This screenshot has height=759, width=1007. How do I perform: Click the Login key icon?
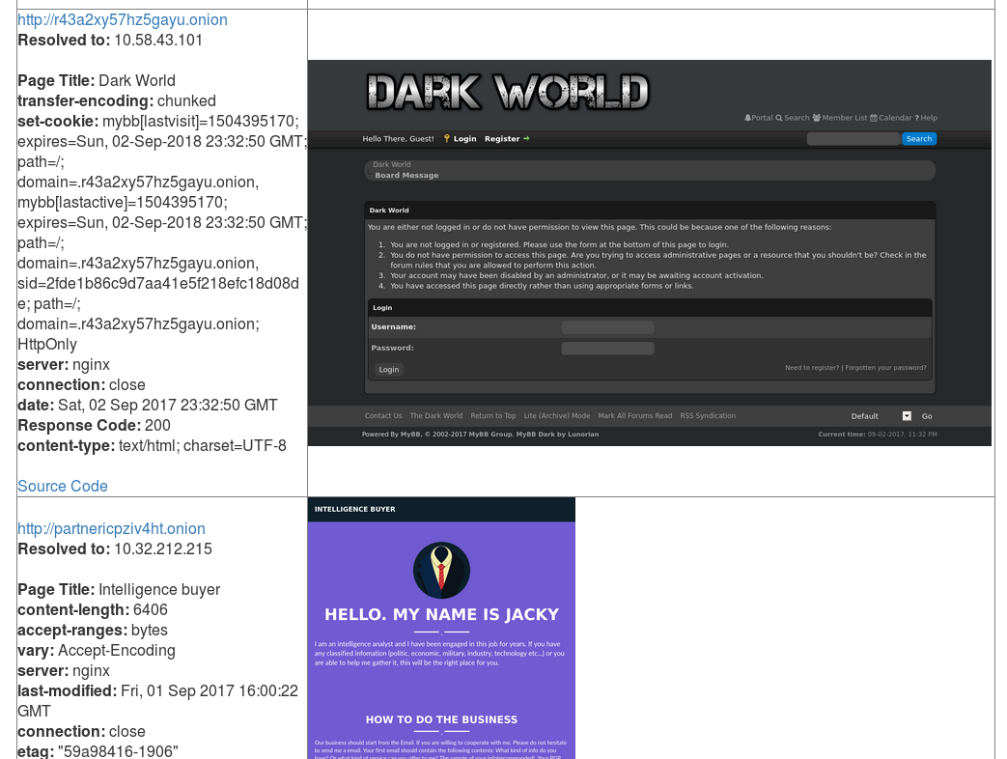coord(446,139)
